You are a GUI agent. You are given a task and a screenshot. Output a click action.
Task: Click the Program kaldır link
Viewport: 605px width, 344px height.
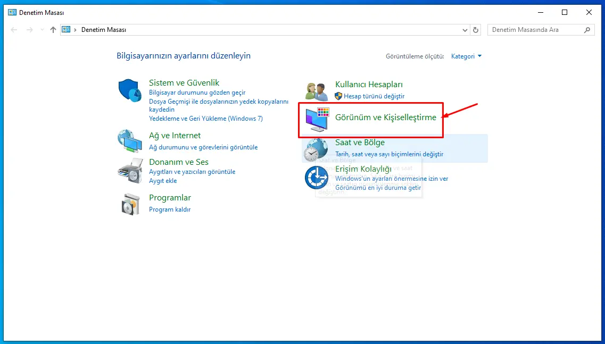coord(170,209)
